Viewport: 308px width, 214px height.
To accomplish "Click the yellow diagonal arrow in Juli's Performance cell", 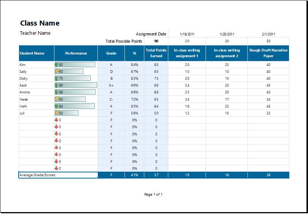I will coord(57,113).
